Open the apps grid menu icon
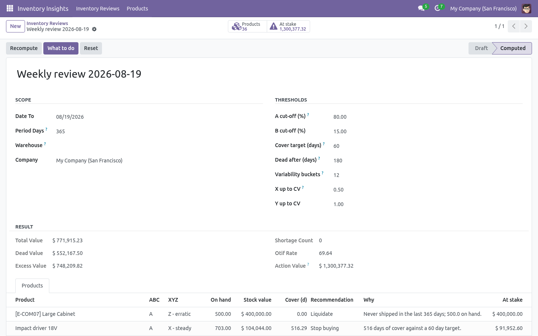The width and height of the screenshot is (538, 336). click(x=10, y=8)
